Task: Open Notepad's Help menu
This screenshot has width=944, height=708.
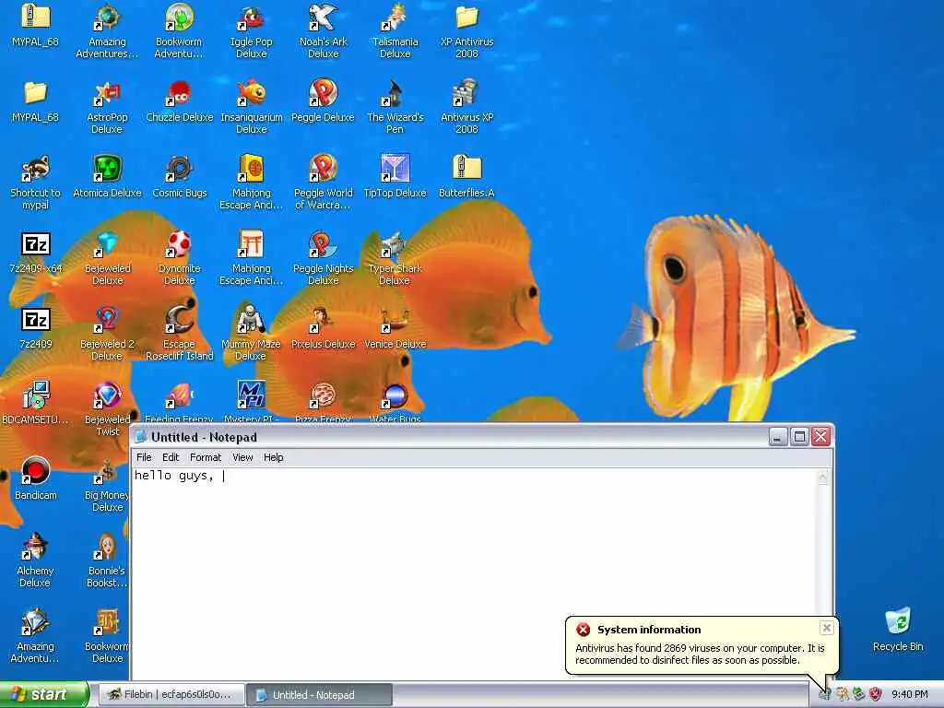Action: click(273, 457)
